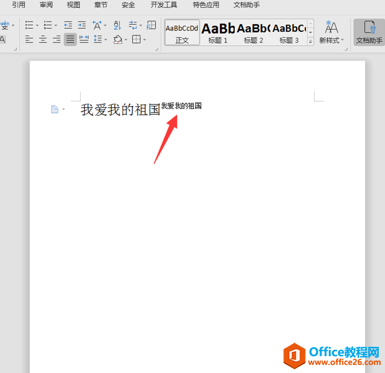
Task: Open styles pane dialog launcher
Action: [346, 49]
